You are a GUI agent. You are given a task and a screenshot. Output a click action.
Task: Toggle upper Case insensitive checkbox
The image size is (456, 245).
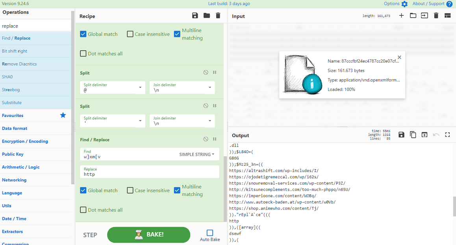(x=130, y=34)
